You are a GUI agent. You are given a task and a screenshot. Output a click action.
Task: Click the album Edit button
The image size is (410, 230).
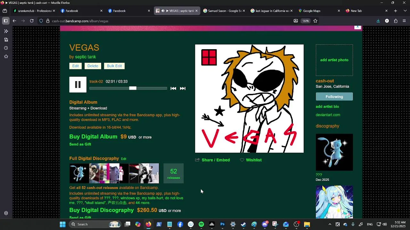(76, 66)
